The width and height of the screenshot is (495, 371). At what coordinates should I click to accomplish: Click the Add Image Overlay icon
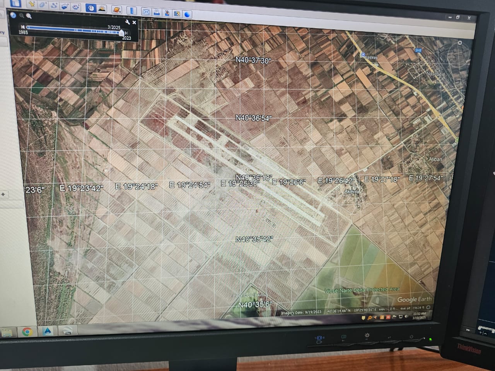[x=65, y=6]
